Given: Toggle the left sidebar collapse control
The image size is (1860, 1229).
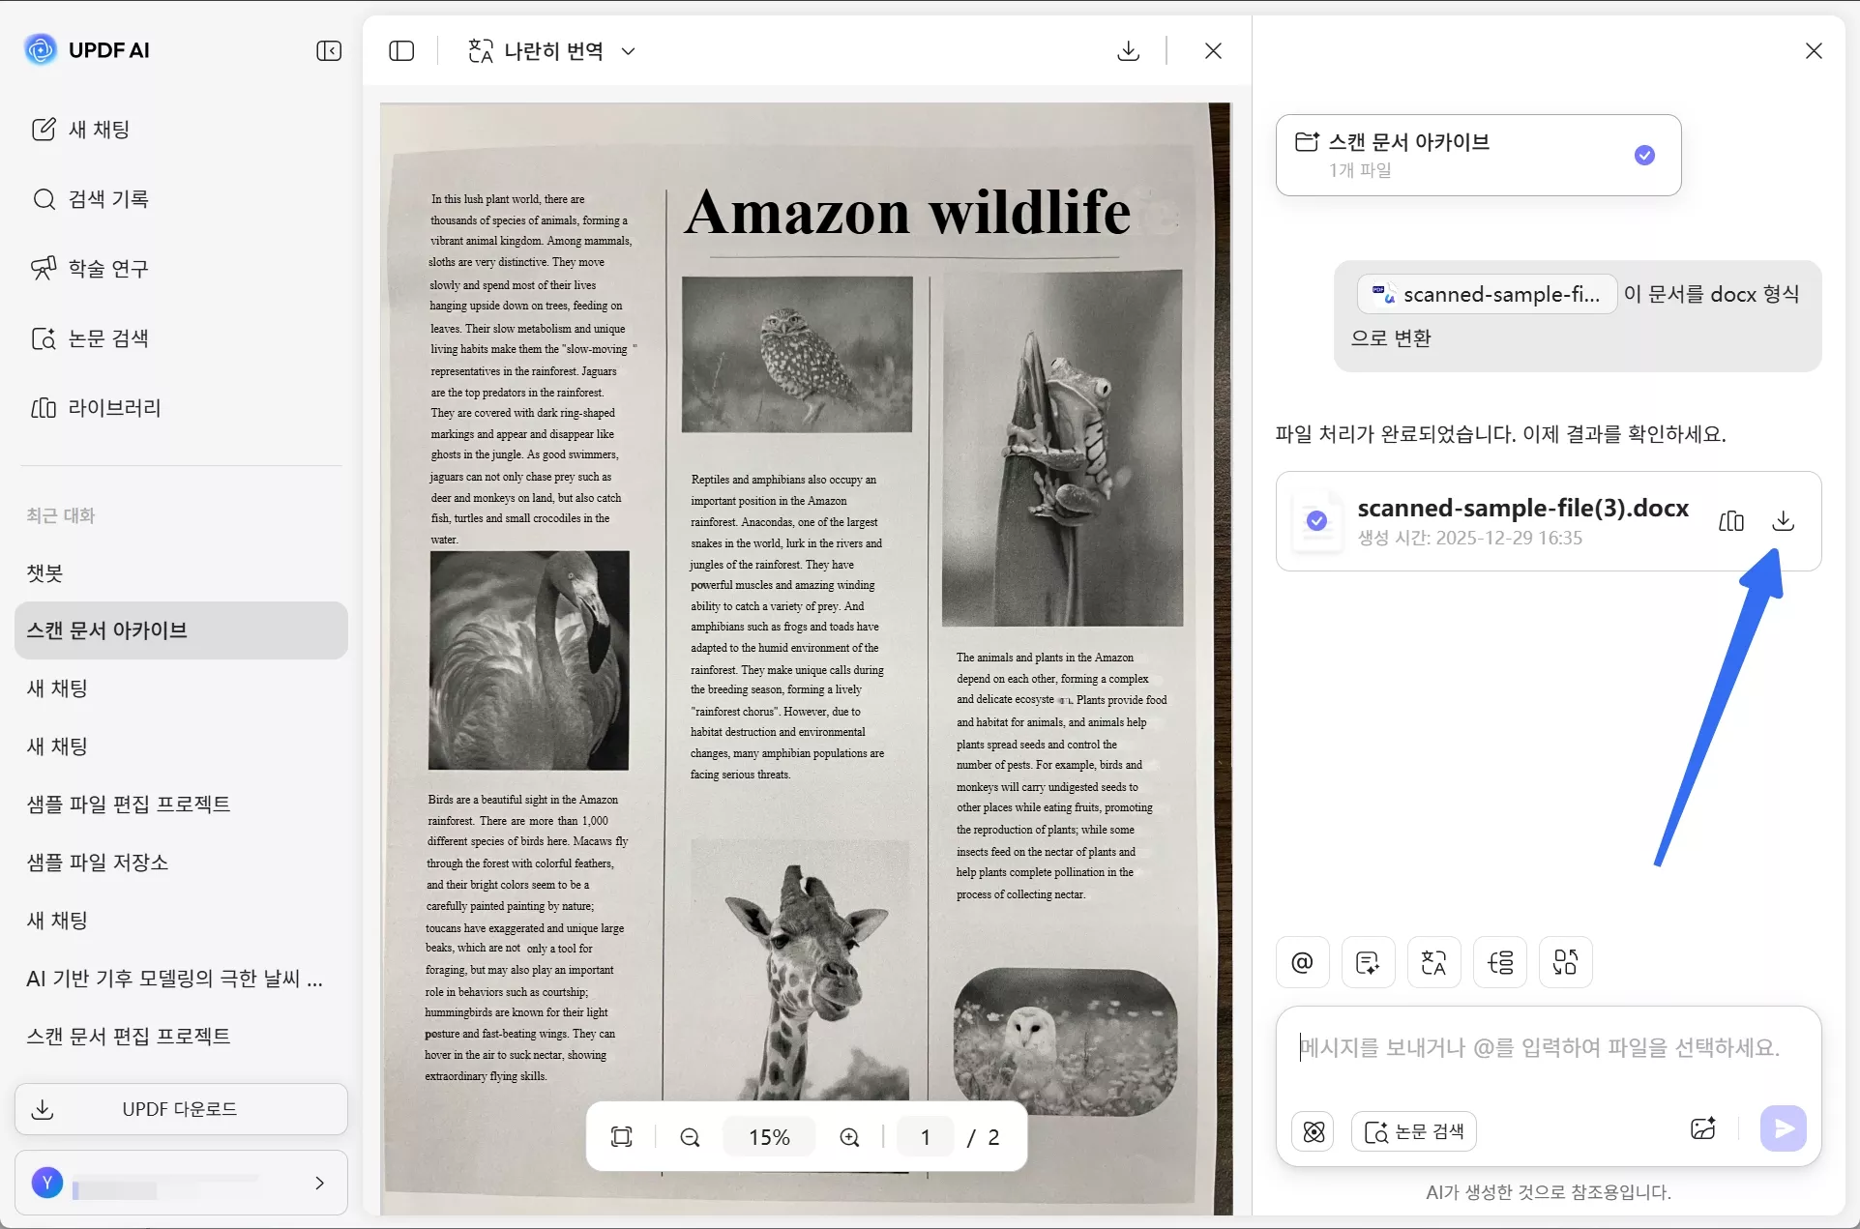Looking at the screenshot, I should point(329,50).
